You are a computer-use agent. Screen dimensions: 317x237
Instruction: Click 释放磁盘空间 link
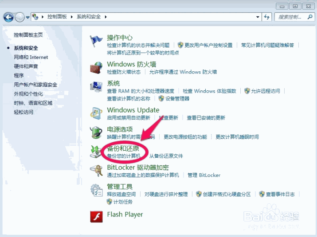click(121, 194)
